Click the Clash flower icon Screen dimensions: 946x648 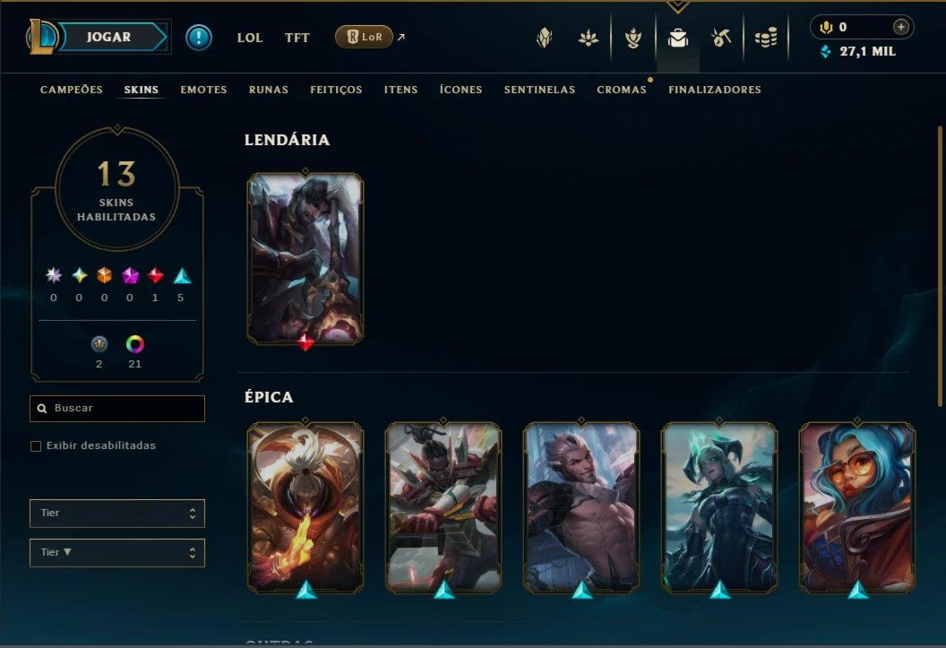[x=589, y=38]
